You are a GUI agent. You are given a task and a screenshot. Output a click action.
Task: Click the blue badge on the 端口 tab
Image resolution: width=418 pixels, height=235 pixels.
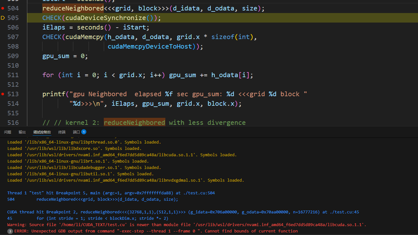pyautogui.click(x=84, y=132)
